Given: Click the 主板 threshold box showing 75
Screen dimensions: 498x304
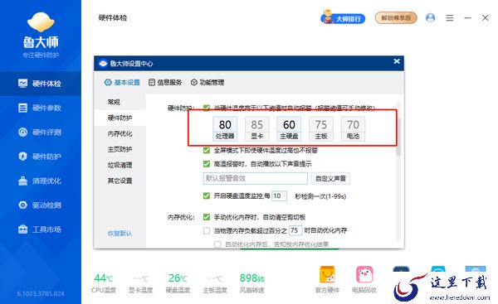Looking at the screenshot, I should coord(321,128).
